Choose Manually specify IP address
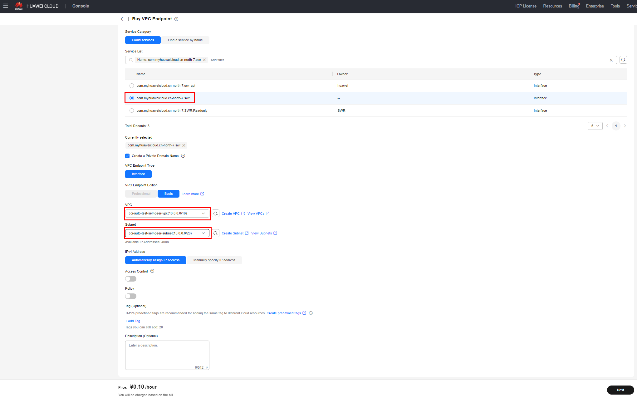The height and width of the screenshot is (398, 637). pos(214,260)
